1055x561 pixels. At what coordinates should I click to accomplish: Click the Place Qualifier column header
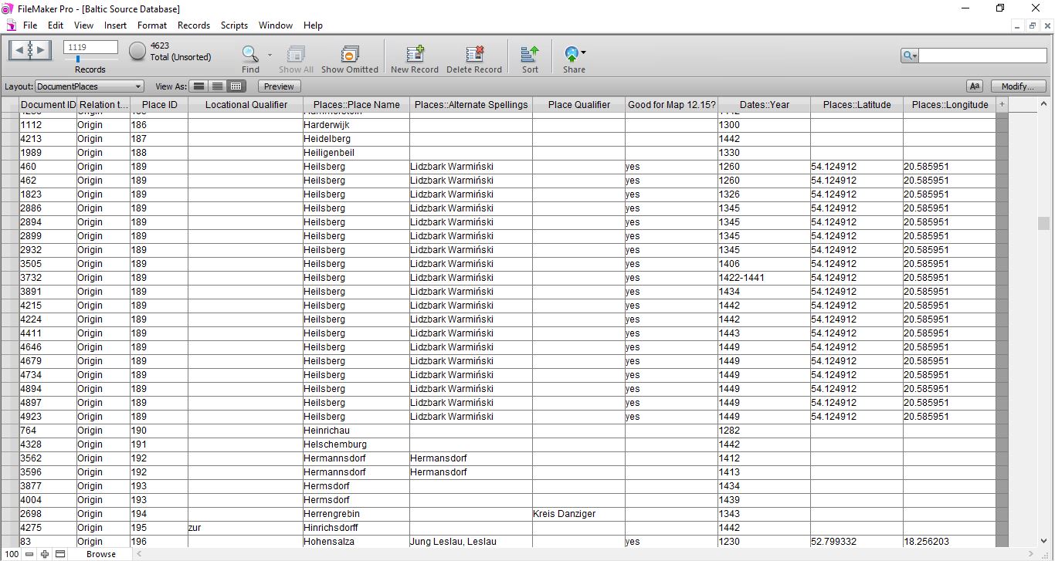578,104
